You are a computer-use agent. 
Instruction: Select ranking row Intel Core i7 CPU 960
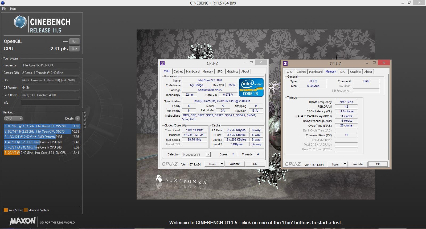[x=42, y=142]
